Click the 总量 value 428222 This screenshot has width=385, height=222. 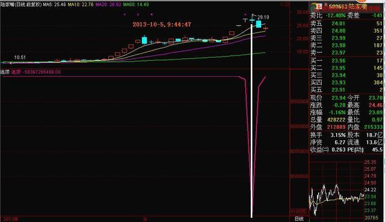point(336,120)
